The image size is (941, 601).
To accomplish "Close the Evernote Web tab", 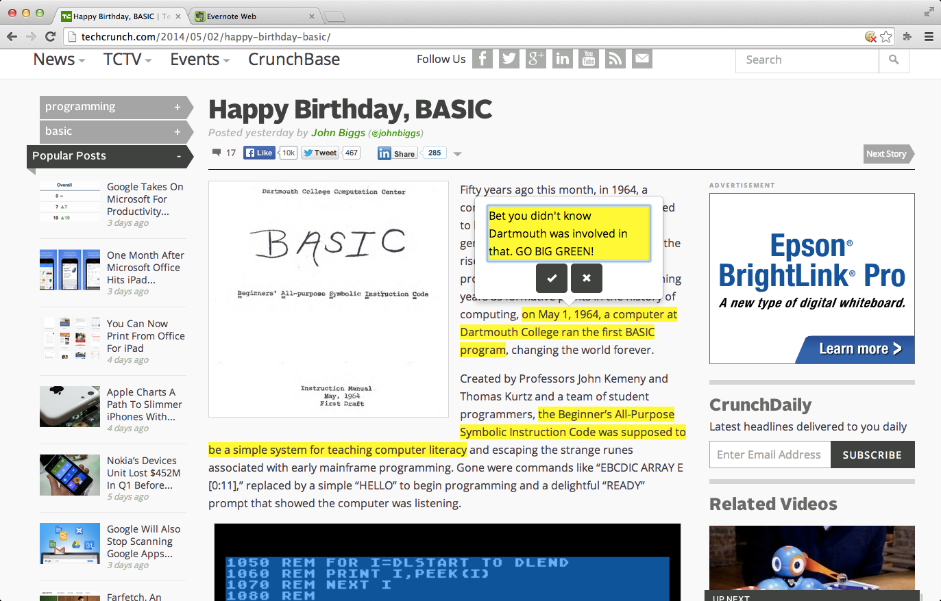I will click(x=312, y=16).
